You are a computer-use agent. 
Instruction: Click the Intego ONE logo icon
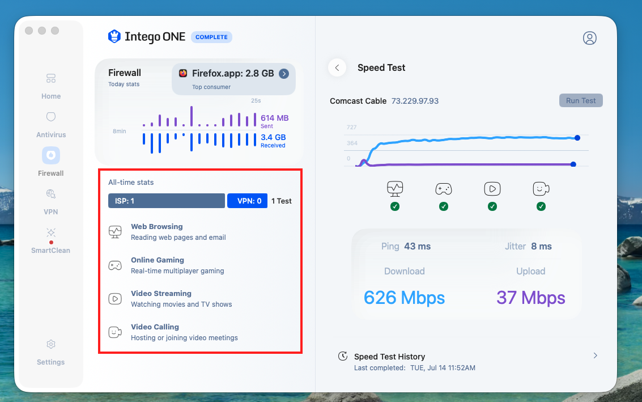(x=114, y=36)
